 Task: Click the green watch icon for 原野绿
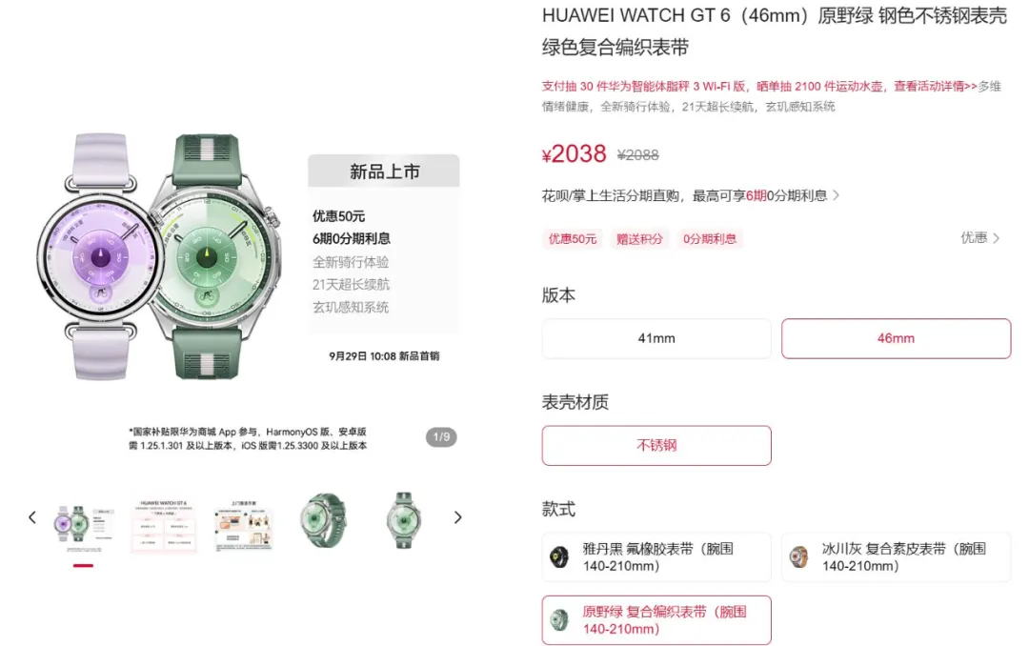click(x=560, y=619)
